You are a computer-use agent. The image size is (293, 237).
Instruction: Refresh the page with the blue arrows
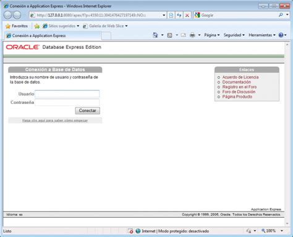179,15
